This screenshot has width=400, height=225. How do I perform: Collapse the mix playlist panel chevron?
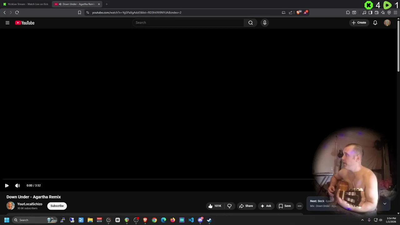coord(385,203)
